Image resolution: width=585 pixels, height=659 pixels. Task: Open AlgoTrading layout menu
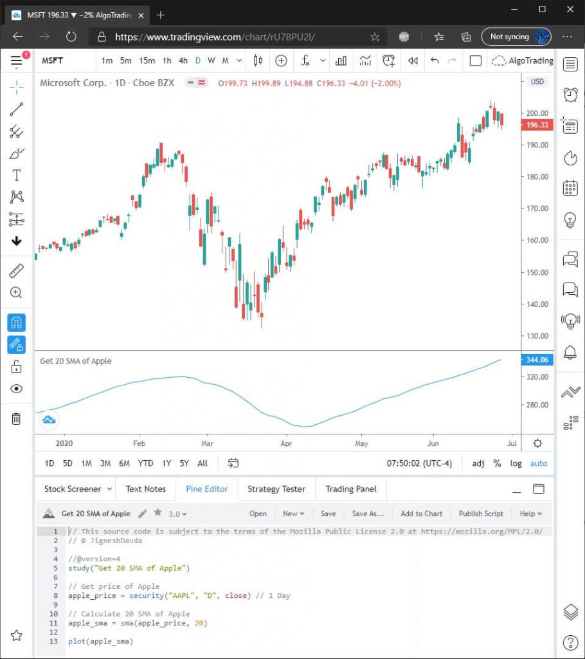pyautogui.click(x=523, y=61)
